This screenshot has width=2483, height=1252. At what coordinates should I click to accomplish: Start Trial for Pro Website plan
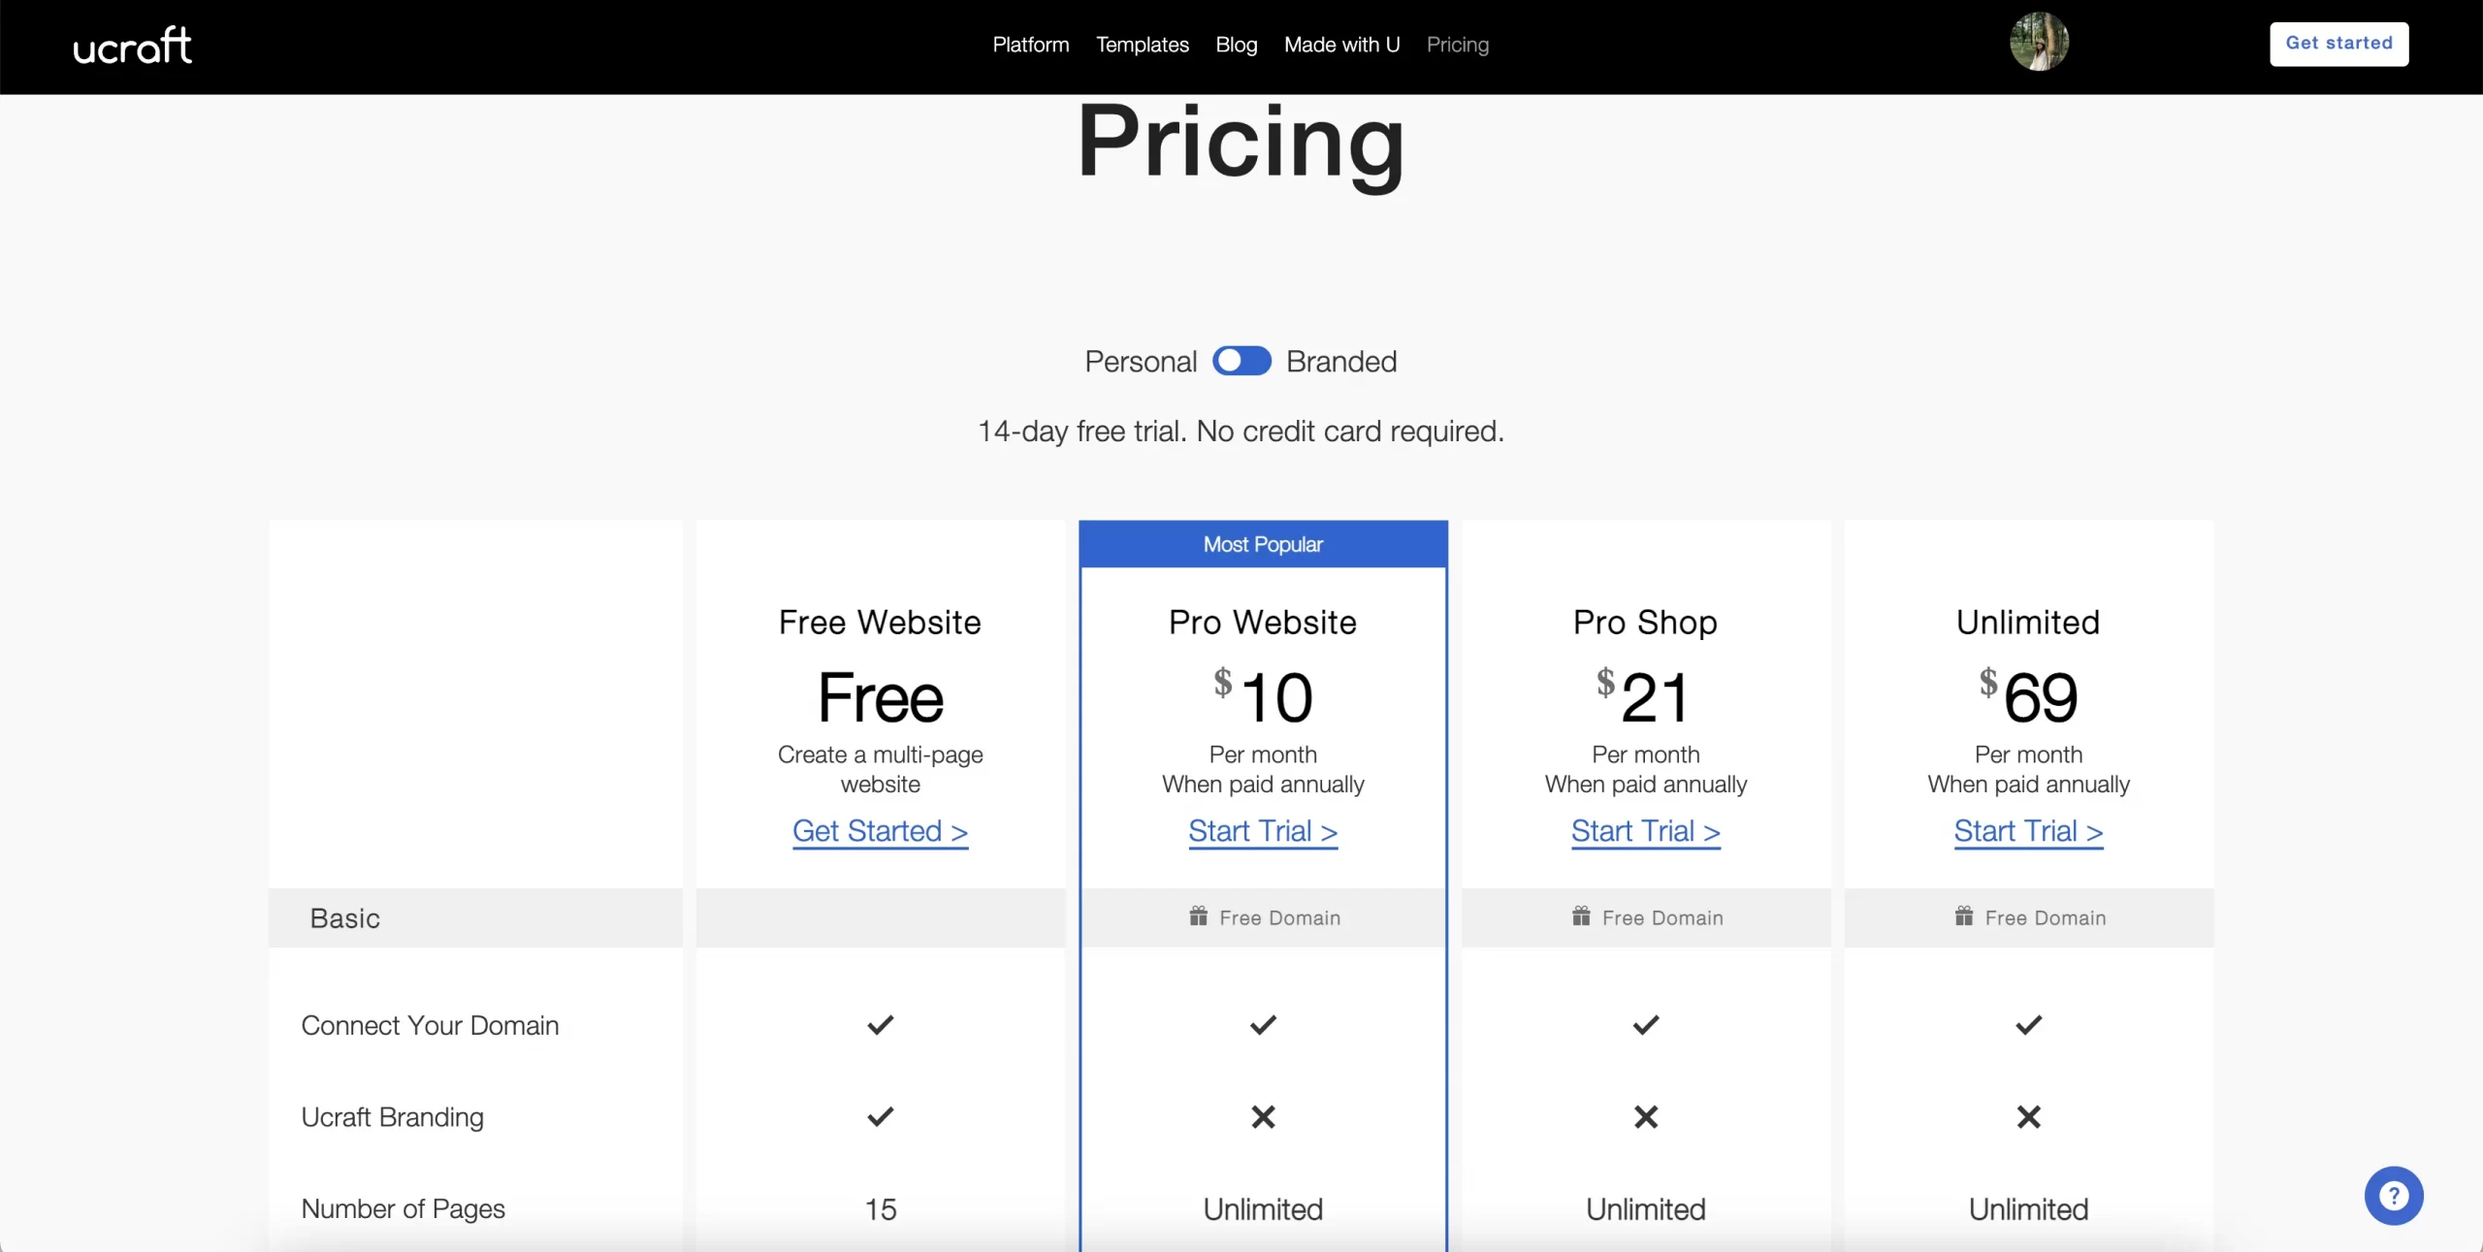click(x=1263, y=831)
